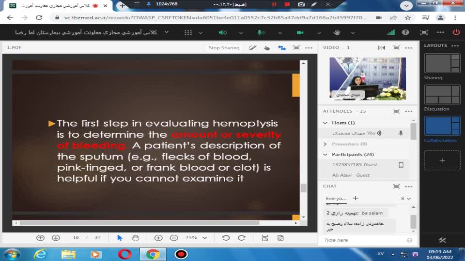The image size is (465, 261).
Task: Go to next page with down arrow
Action: point(56,238)
